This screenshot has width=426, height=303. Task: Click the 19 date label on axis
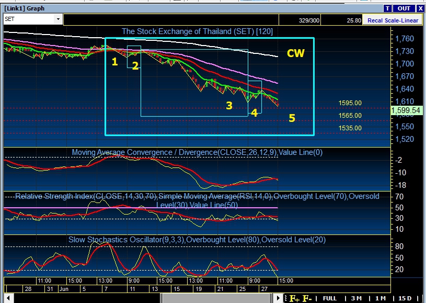(x=199, y=289)
